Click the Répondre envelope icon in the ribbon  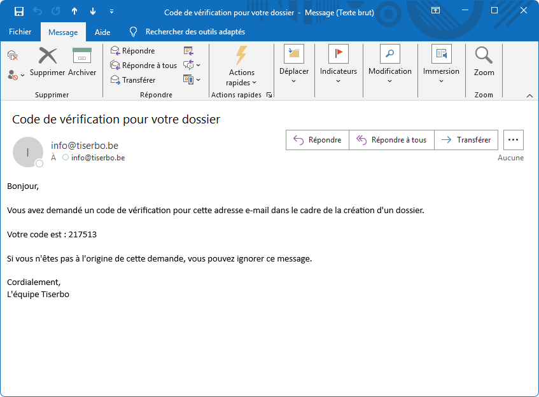coord(116,50)
